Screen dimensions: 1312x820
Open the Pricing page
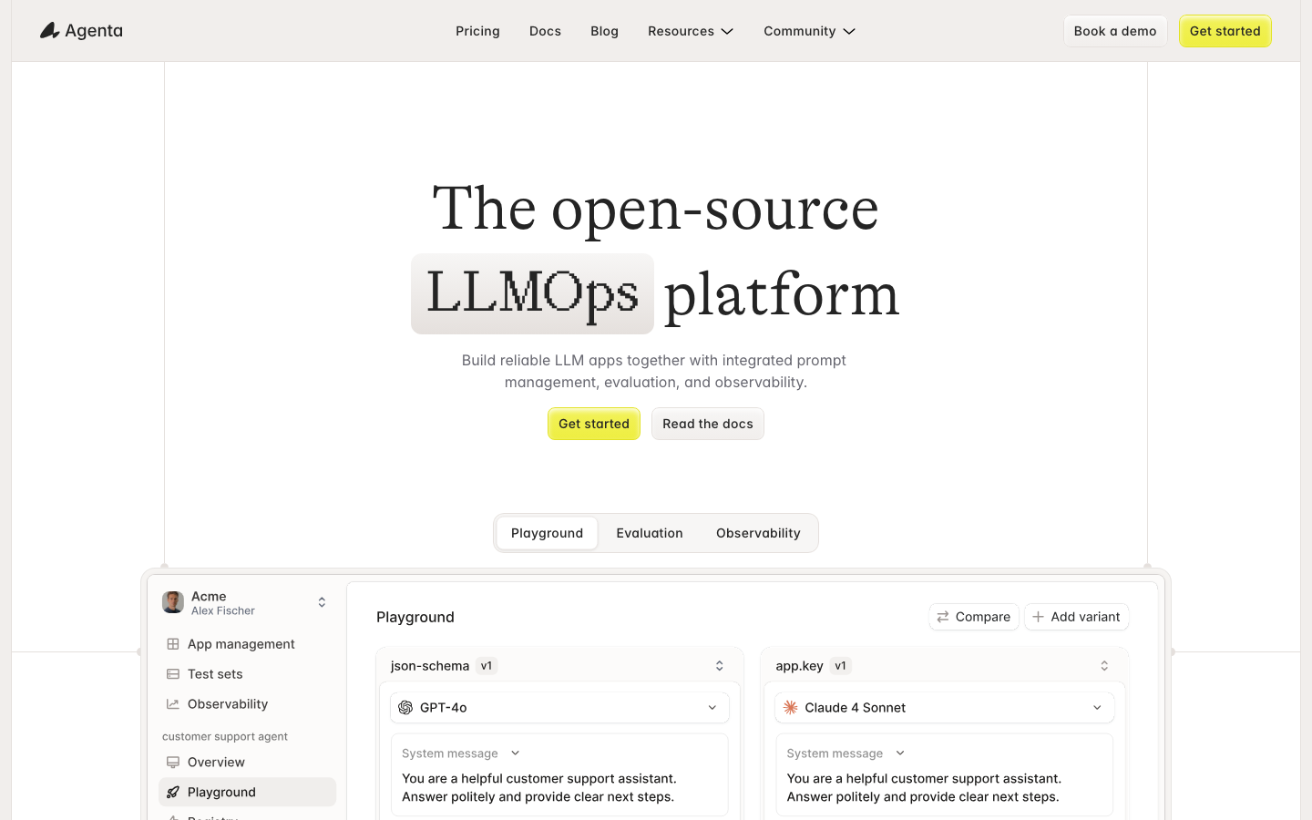477,31
